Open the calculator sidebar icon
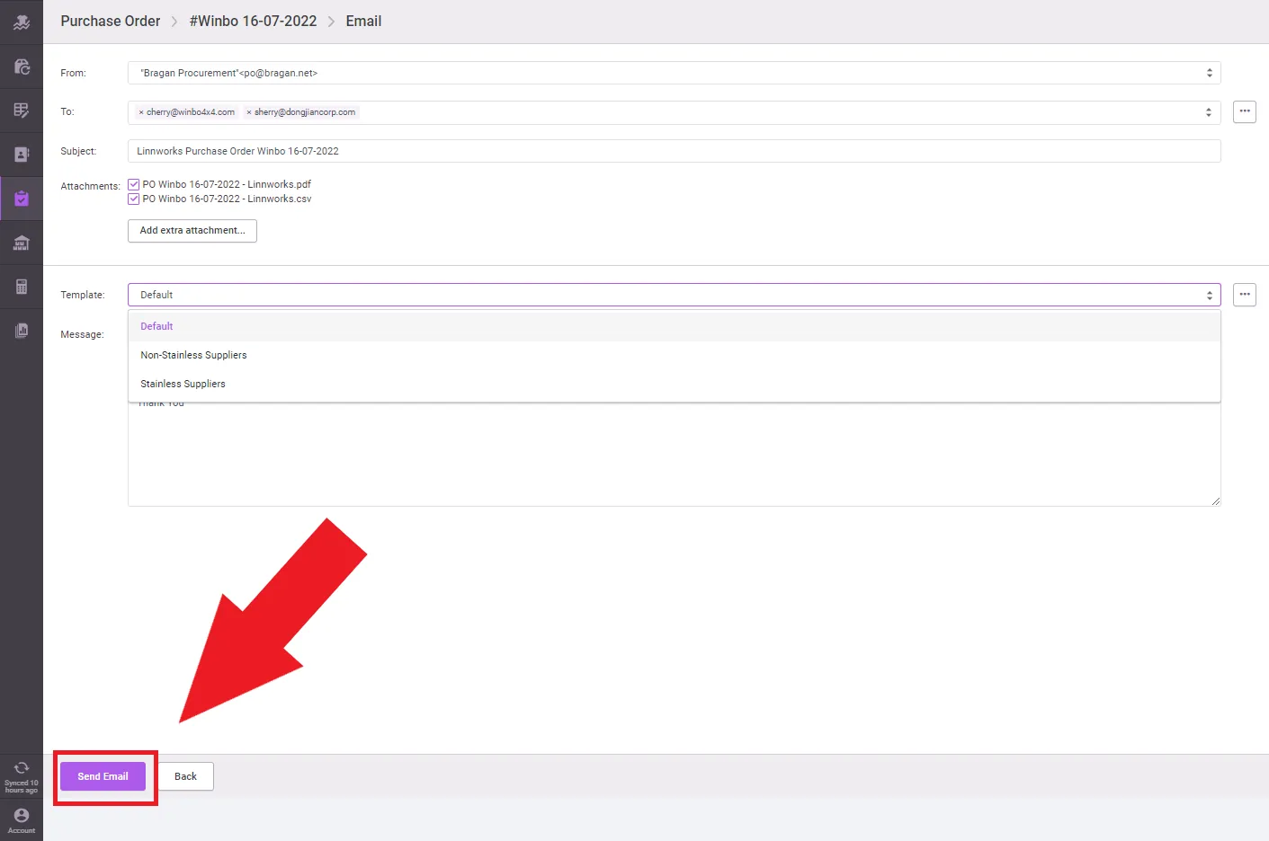The width and height of the screenshot is (1269, 841). (x=22, y=287)
